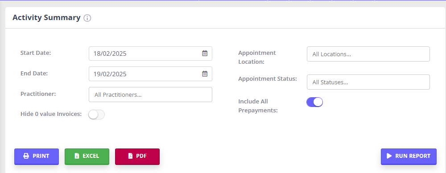The image size is (446, 173).
Task: Run the report with RUN REPORT button
Action: click(409, 157)
